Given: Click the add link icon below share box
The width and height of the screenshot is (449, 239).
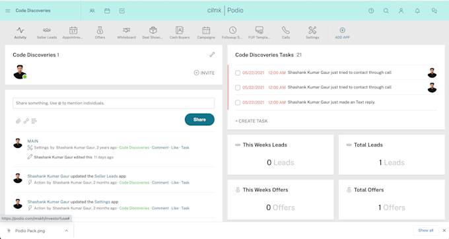Looking at the screenshot, I should coord(26,121).
